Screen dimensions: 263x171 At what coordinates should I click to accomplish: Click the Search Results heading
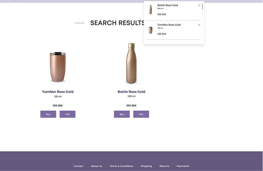point(117,23)
